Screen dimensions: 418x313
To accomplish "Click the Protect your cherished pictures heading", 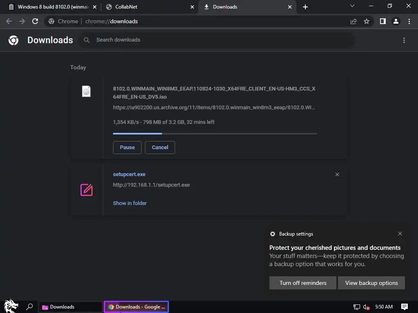I will click(335, 248).
